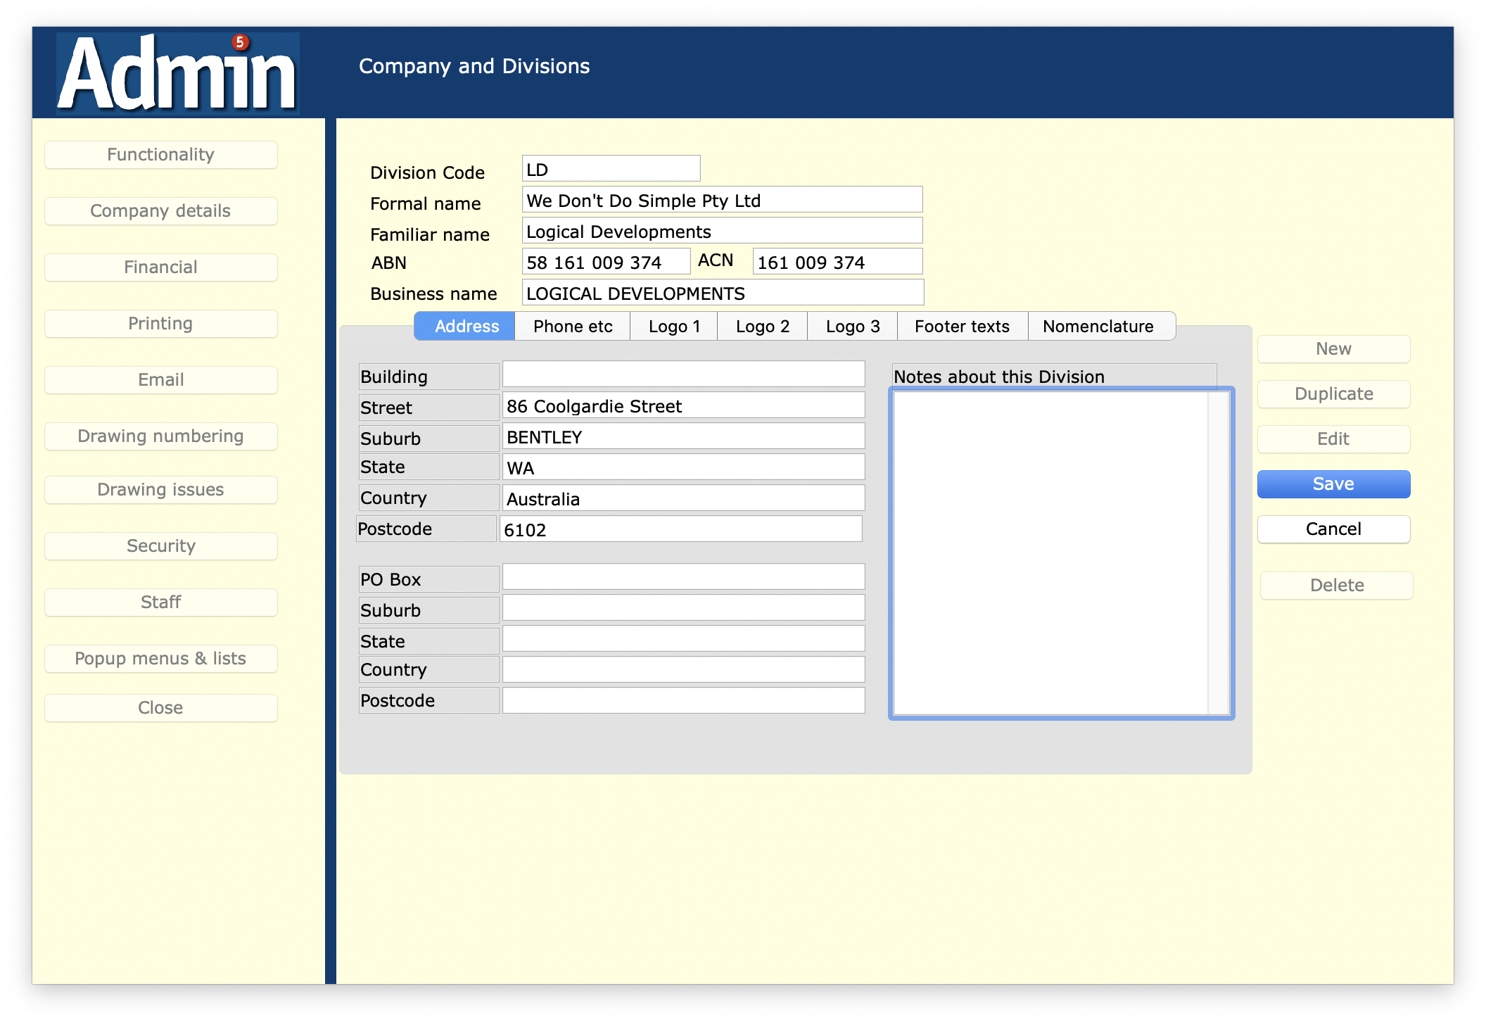Screen dimensions: 1486x1022
Task: Click the Street address field
Action: click(x=682, y=406)
